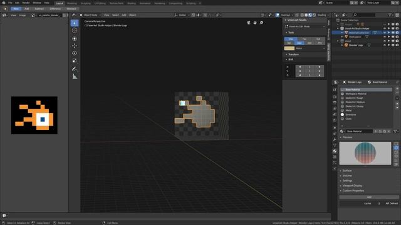The width and height of the screenshot is (401, 225).
Task: Toggle visibility eye for Blender Logo
Action: (x=385, y=45)
